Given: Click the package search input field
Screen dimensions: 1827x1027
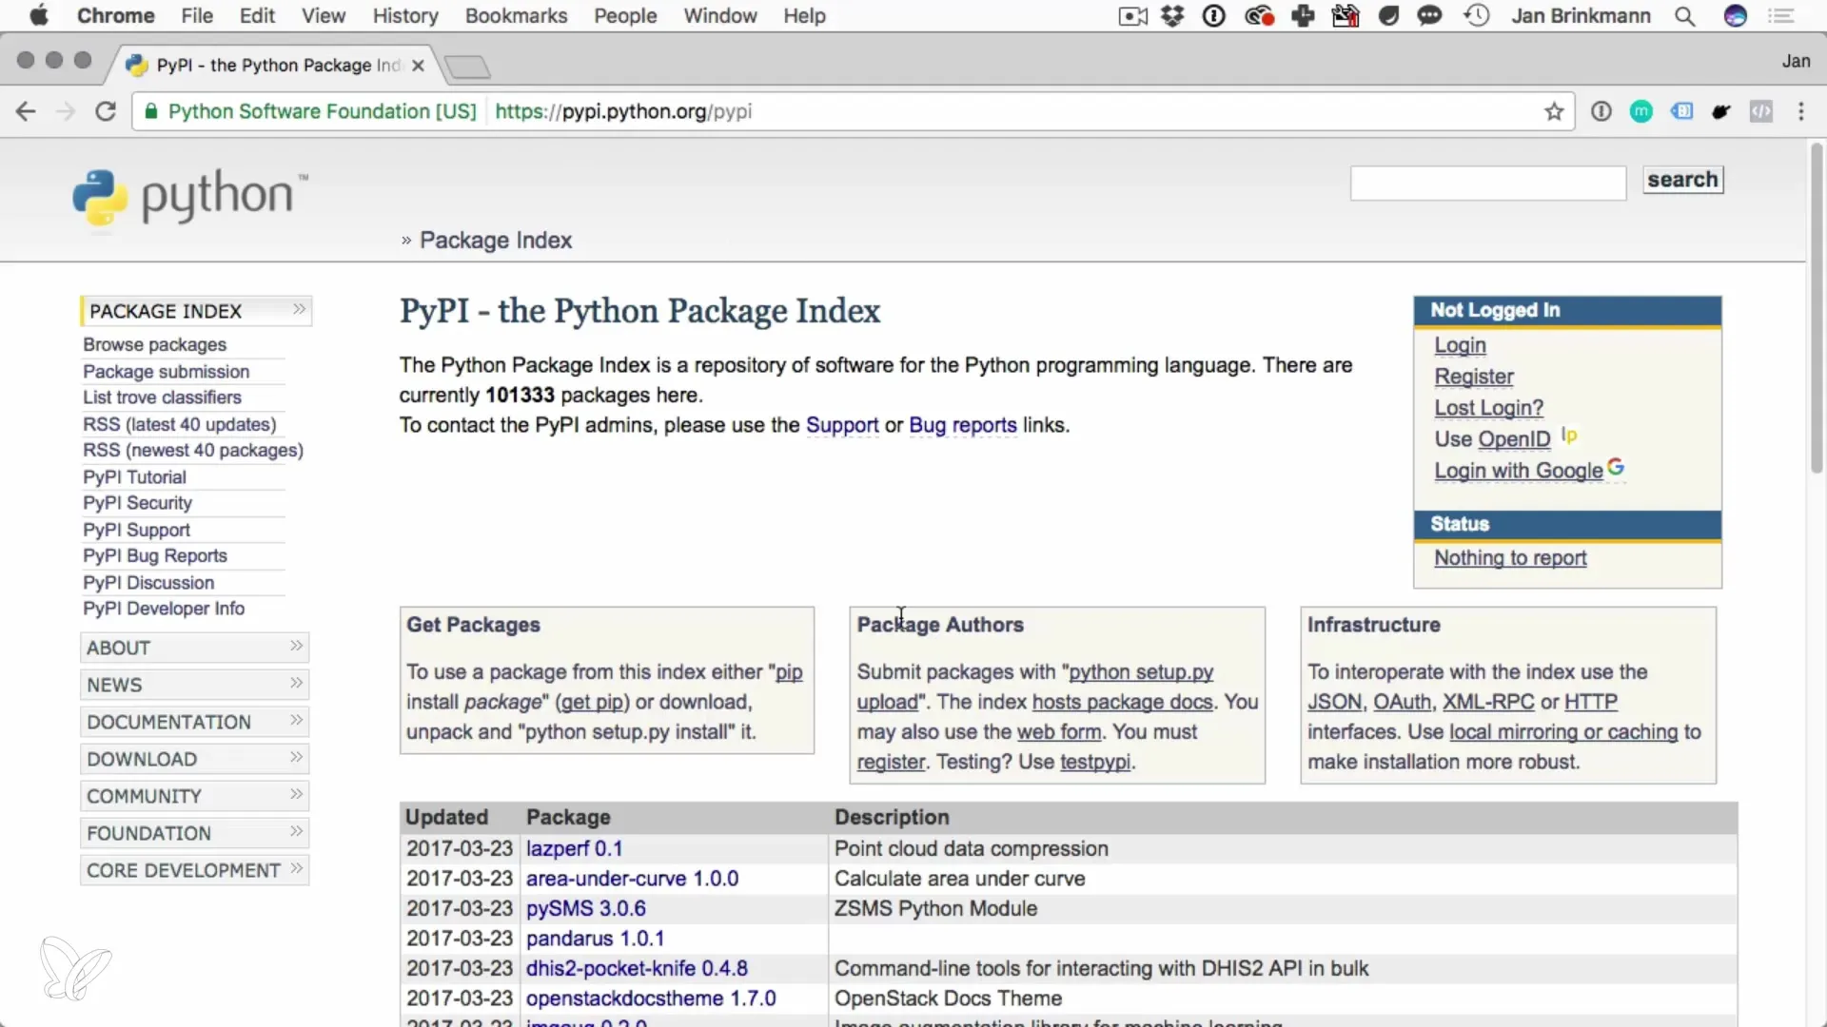Looking at the screenshot, I should (1488, 183).
